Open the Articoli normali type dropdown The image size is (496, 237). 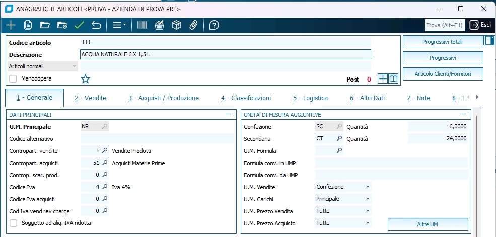74,66
